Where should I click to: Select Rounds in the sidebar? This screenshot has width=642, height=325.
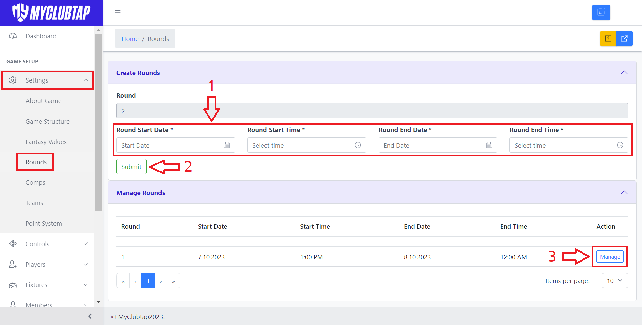[x=36, y=162]
